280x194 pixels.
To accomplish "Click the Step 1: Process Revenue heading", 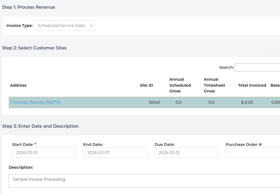I will (29, 7).
